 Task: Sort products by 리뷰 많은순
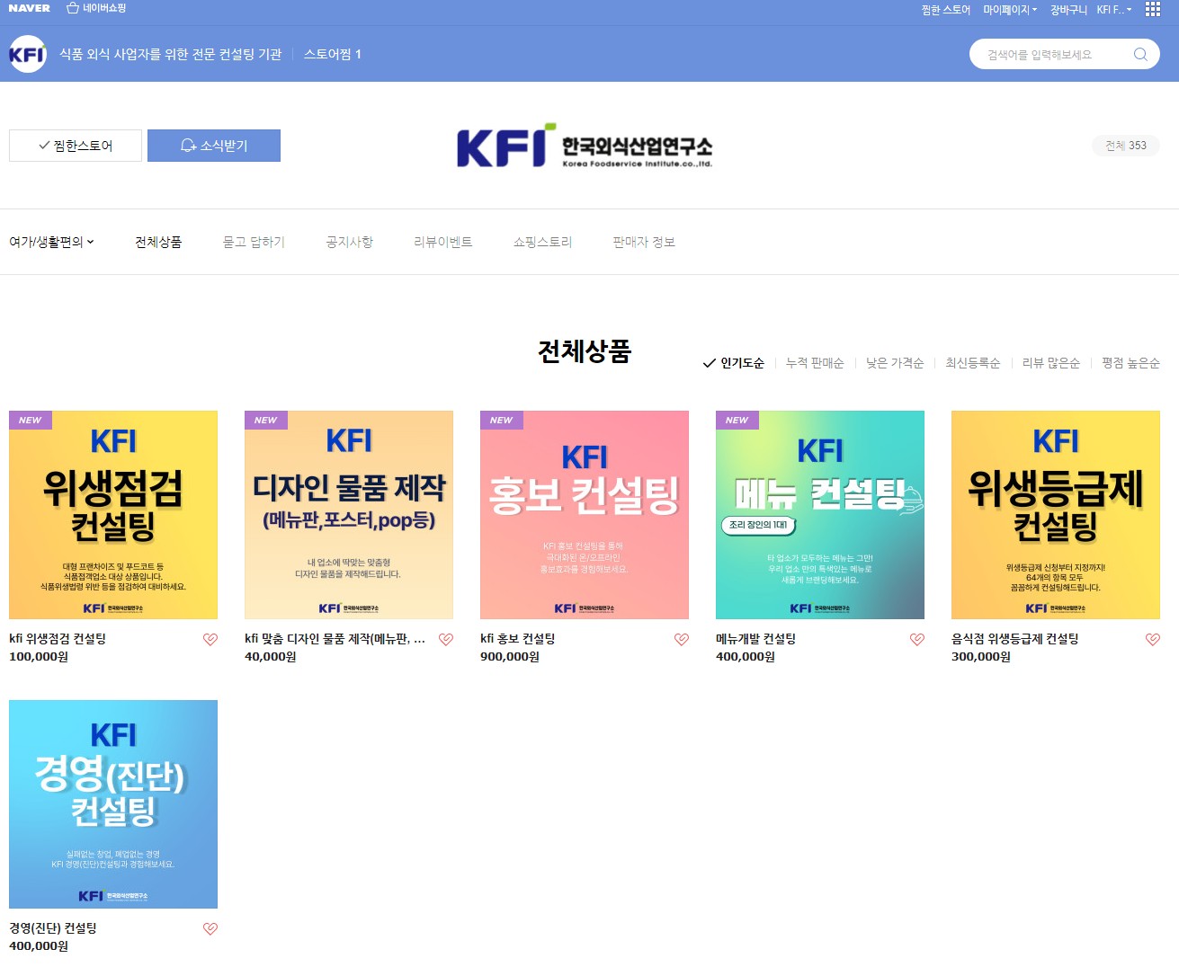click(1051, 363)
